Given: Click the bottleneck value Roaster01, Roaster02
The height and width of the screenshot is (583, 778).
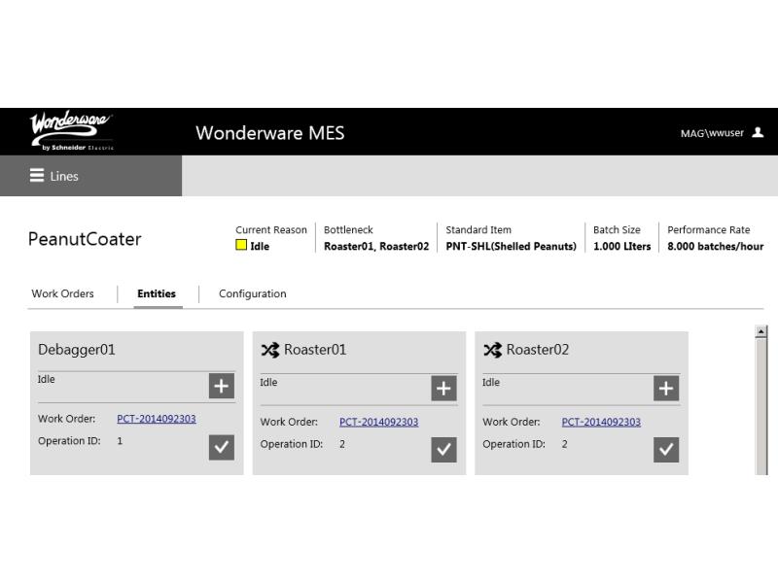Looking at the screenshot, I should pyautogui.click(x=376, y=247).
